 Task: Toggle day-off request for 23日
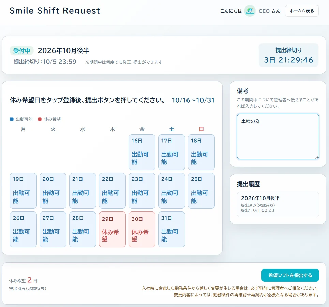coord(142,191)
